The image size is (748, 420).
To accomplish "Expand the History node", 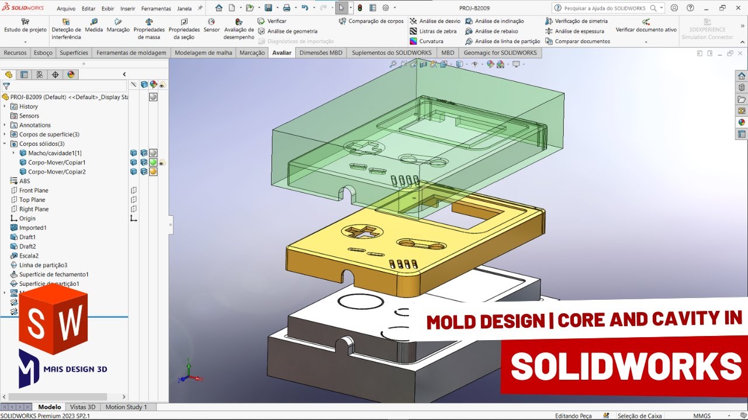I will point(5,106).
